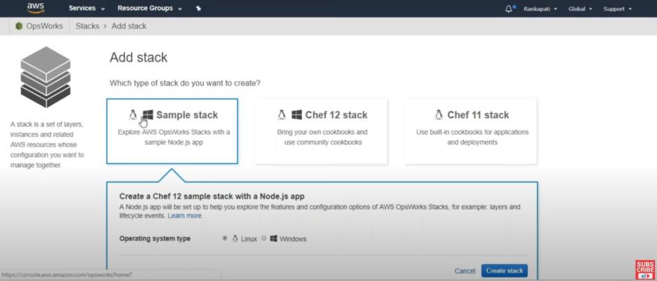Open the Rankapati account dropdown
The height and width of the screenshot is (281, 657).
[x=541, y=9]
